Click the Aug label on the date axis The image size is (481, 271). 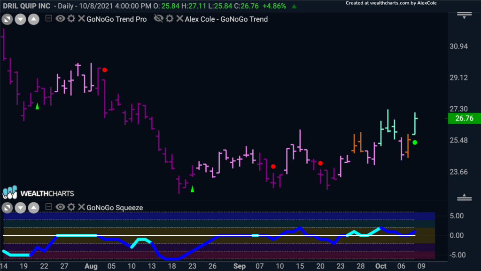(91, 266)
